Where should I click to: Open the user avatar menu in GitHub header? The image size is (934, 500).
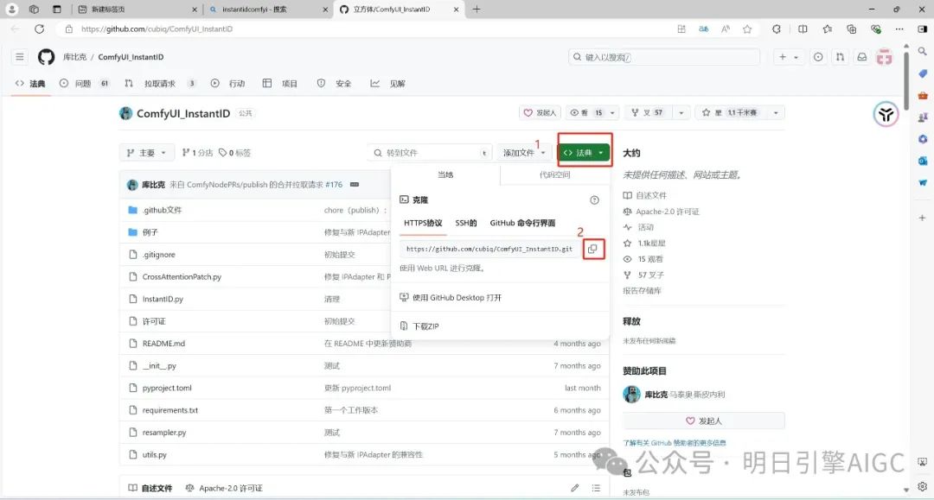pos(885,57)
